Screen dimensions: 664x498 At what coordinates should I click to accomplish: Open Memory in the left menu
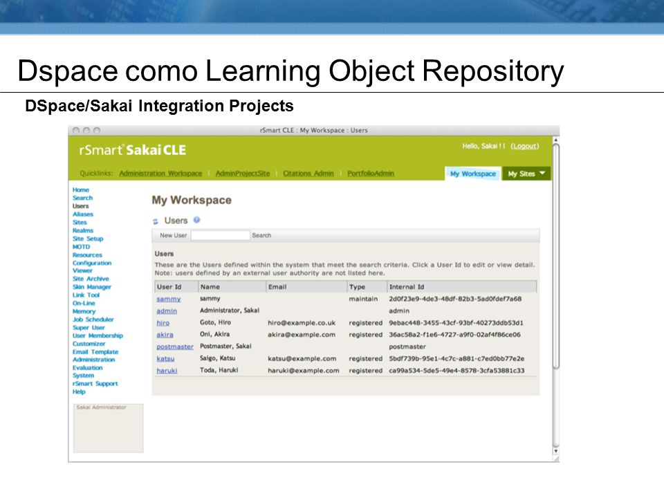[84, 311]
